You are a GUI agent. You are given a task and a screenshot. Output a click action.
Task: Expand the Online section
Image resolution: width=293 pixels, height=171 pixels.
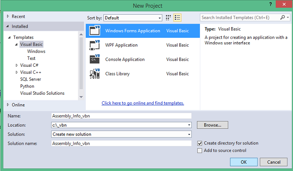pyautogui.click(x=8, y=105)
